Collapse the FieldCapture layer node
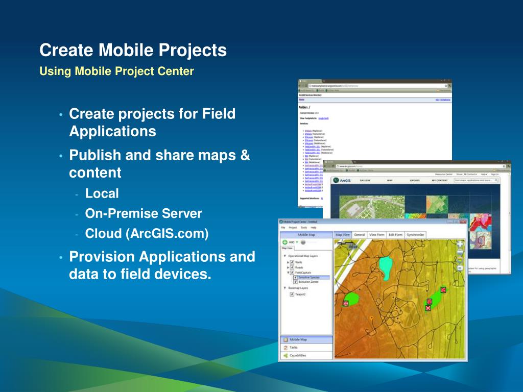The width and height of the screenshot is (523, 392). [x=288, y=273]
